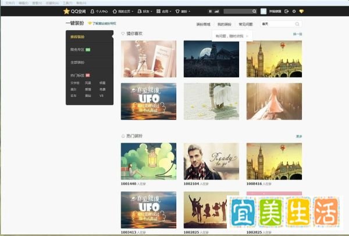Image resolution: width=349 pixels, height=236 pixels.
Task: Select the 文字控 tag
Action: tap(75, 83)
